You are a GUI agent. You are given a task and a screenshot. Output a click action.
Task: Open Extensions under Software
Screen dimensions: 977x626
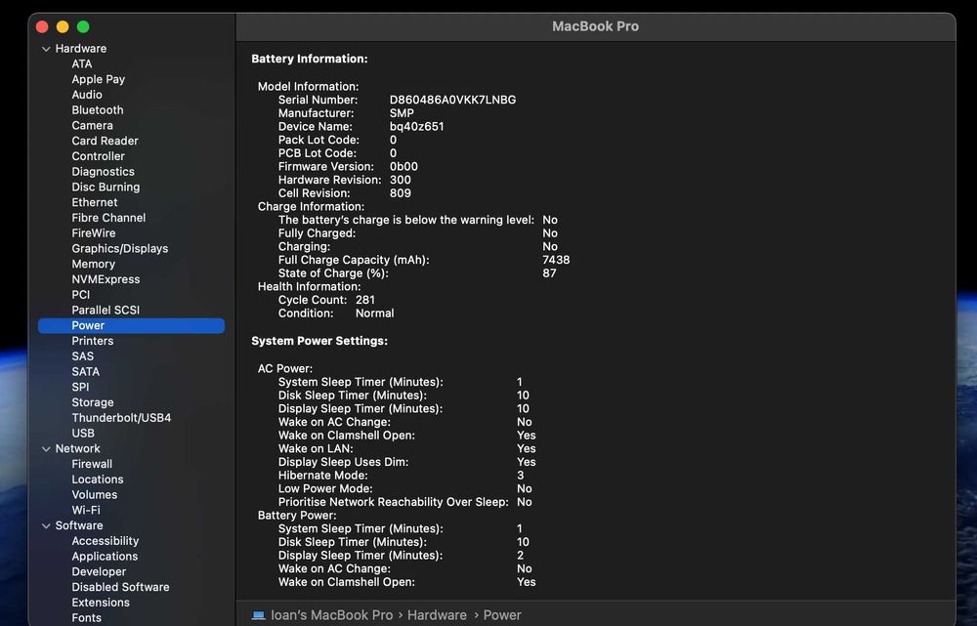101,603
